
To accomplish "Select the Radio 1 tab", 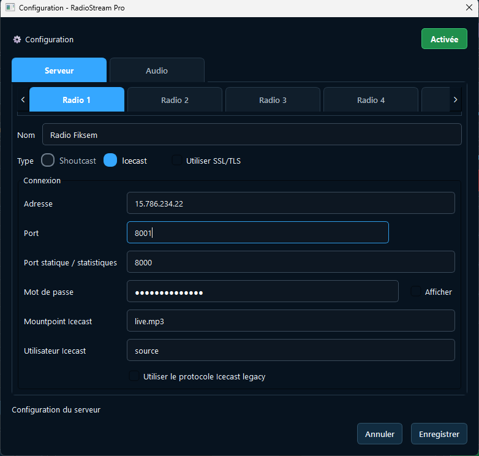I will click(x=77, y=100).
